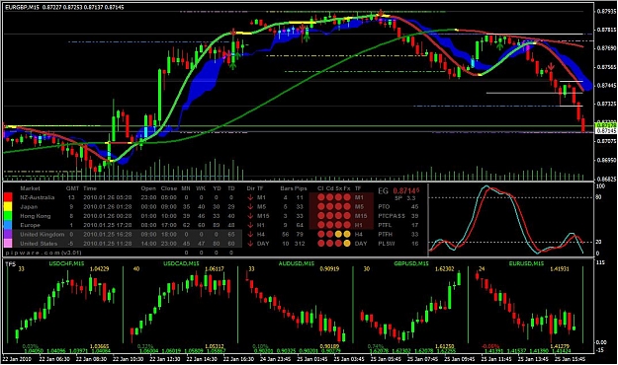Image resolution: width=618 pixels, height=365 pixels.
Task: Click the red Cd dot in the H1 row
Action: (329, 225)
